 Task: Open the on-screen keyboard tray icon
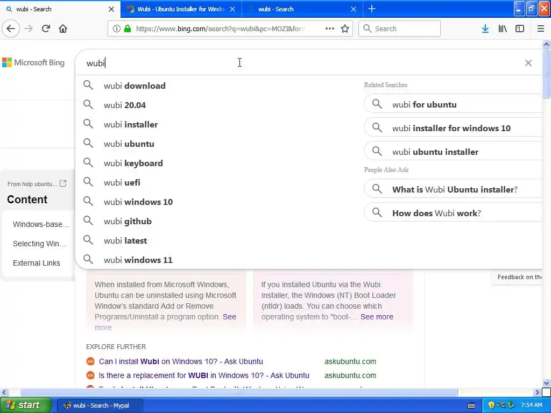click(471, 405)
